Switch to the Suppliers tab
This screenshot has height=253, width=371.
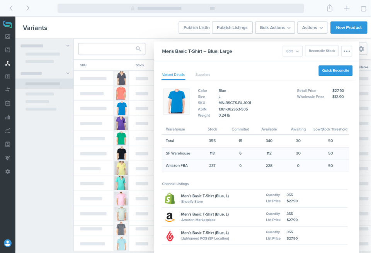[203, 75]
